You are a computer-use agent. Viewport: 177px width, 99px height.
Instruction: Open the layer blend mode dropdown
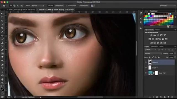[153, 54]
